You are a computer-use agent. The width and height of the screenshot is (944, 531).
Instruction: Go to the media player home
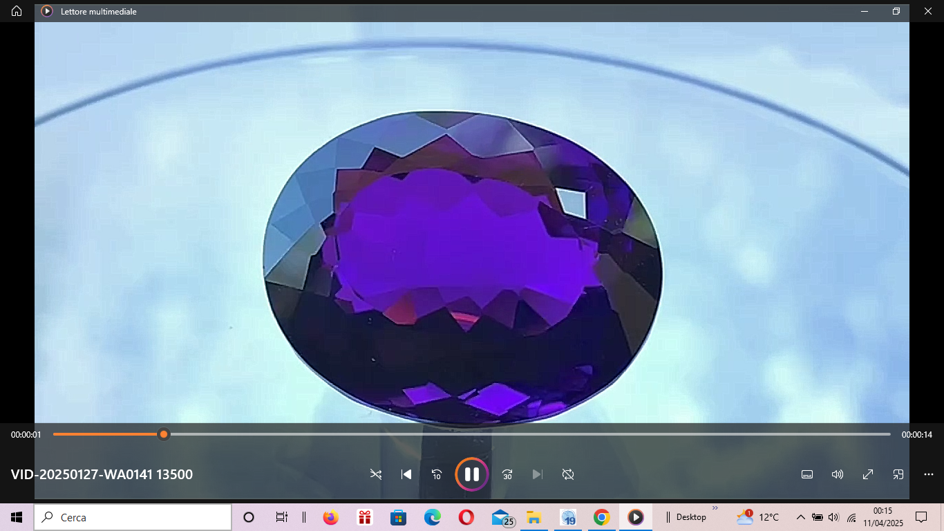17,11
